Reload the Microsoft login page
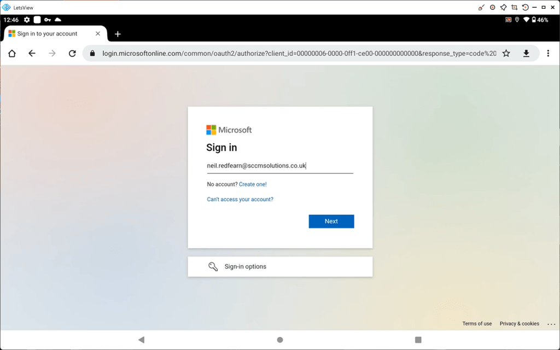The height and width of the screenshot is (350, 560). 72,54
